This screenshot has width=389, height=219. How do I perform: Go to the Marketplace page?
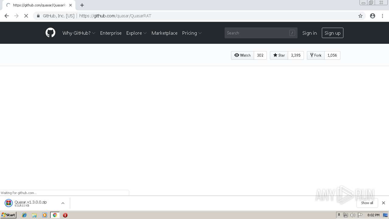point(164,33)
